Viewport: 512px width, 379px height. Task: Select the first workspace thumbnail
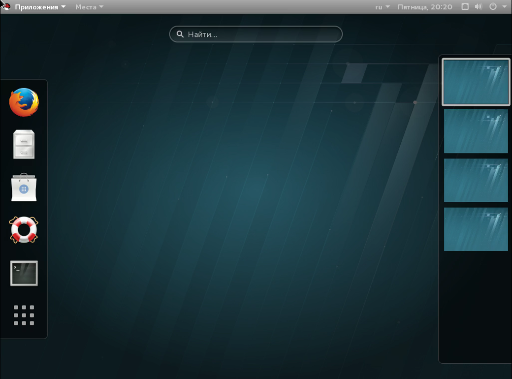click(x=476, y=82)
